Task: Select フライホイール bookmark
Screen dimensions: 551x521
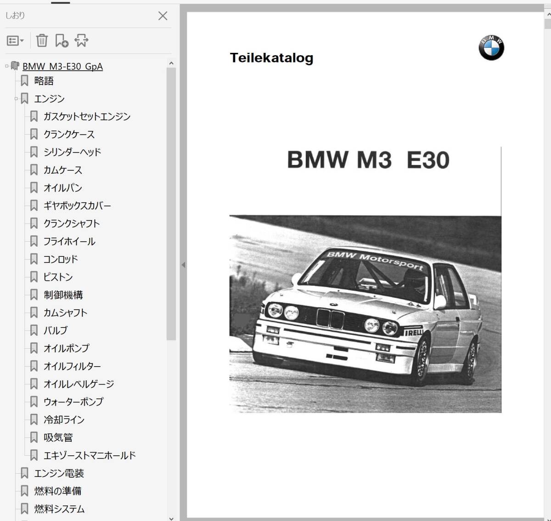Action: [69, 242]
